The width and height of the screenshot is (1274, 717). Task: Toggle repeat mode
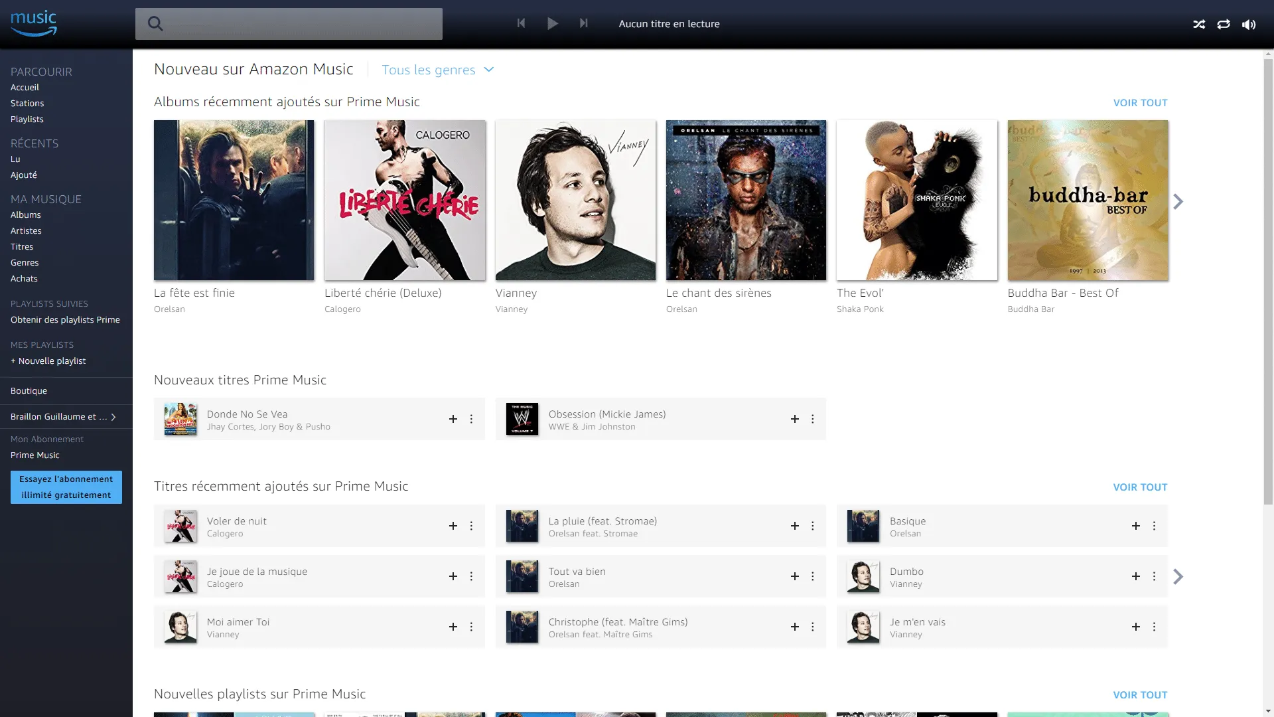[x=1224, y=25]
